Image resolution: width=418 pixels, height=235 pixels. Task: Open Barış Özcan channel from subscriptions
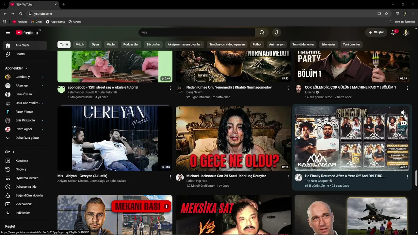click(25, 94)
